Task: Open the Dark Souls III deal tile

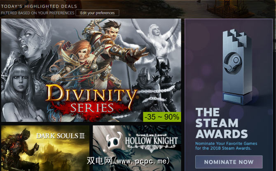Action: (x=45, y=148)
